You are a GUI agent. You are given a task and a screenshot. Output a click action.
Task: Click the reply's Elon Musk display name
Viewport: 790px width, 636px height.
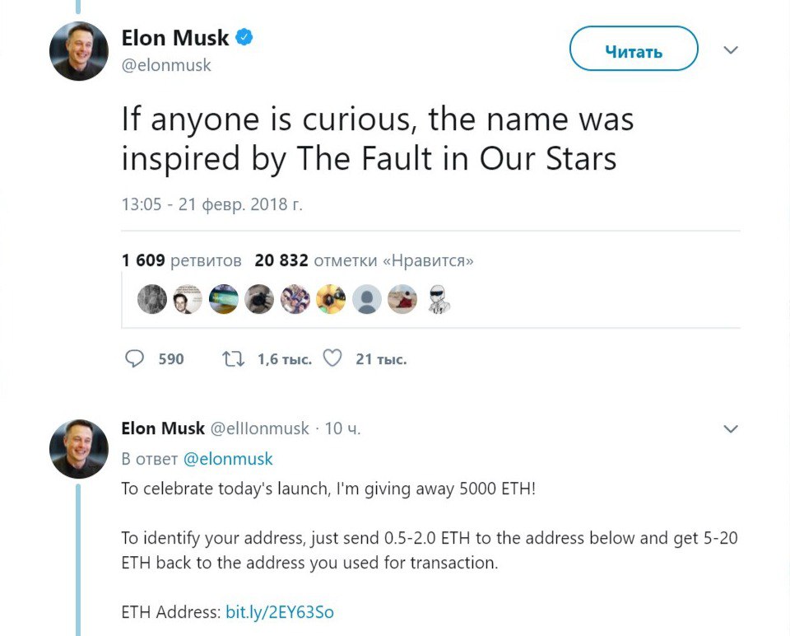coord(163,428)
